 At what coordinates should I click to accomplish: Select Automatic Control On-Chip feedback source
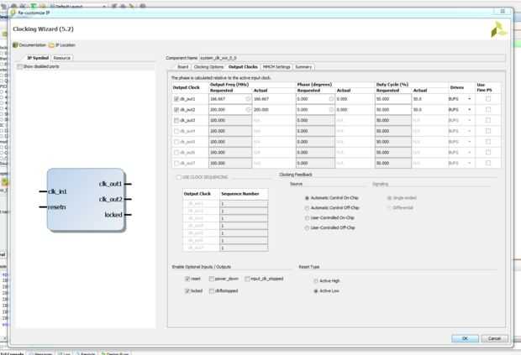[307, 198]
